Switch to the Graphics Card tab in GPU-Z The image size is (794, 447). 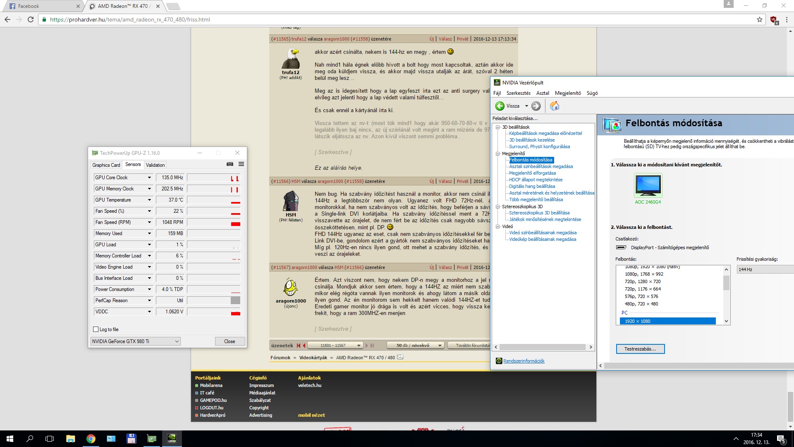tap(106, 165)
